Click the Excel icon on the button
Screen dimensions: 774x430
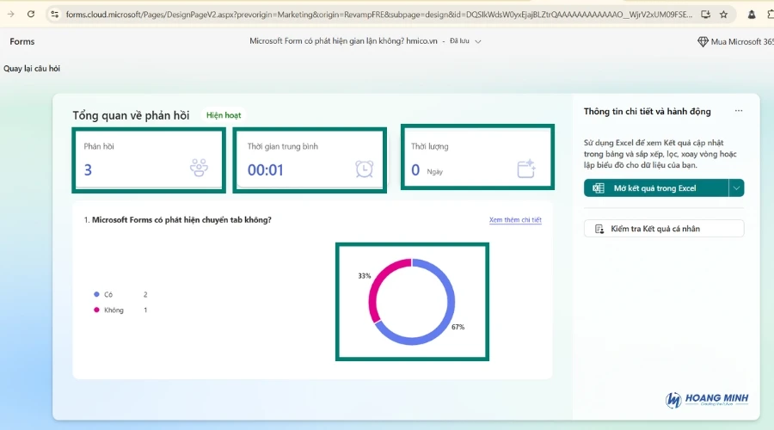[x=599, y=188]
